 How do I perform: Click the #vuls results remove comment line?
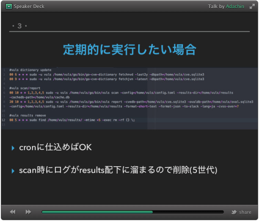tap(28, 115)
